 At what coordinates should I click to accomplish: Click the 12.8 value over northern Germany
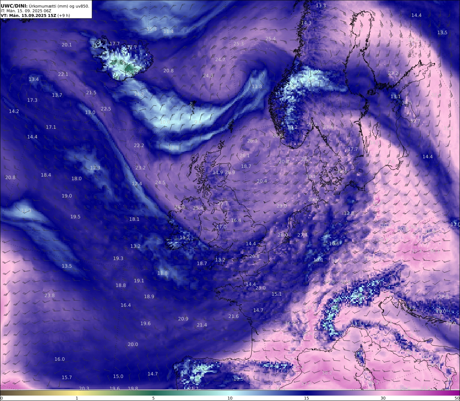349,213
